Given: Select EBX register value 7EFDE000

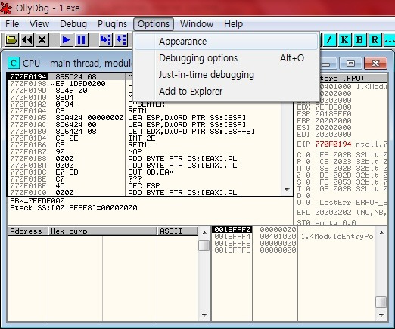Looking at the screenshot, I should tap(333, 107).
